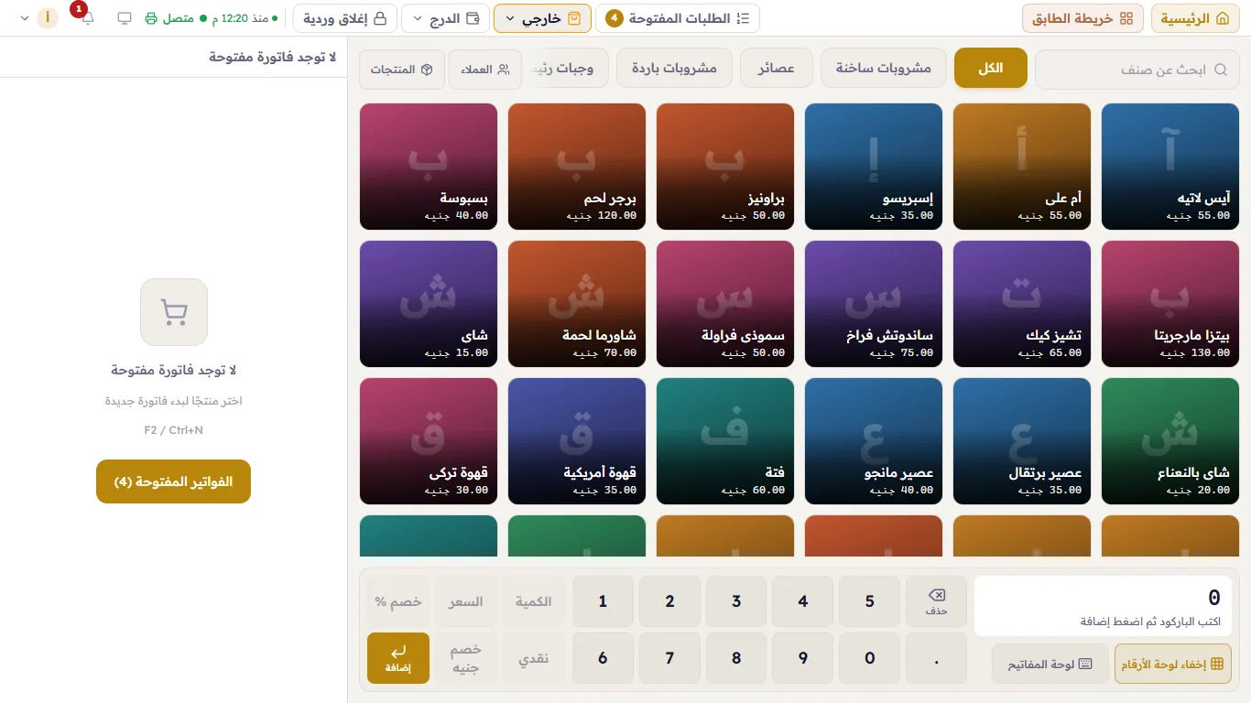Click the empty cart icon

174,312
